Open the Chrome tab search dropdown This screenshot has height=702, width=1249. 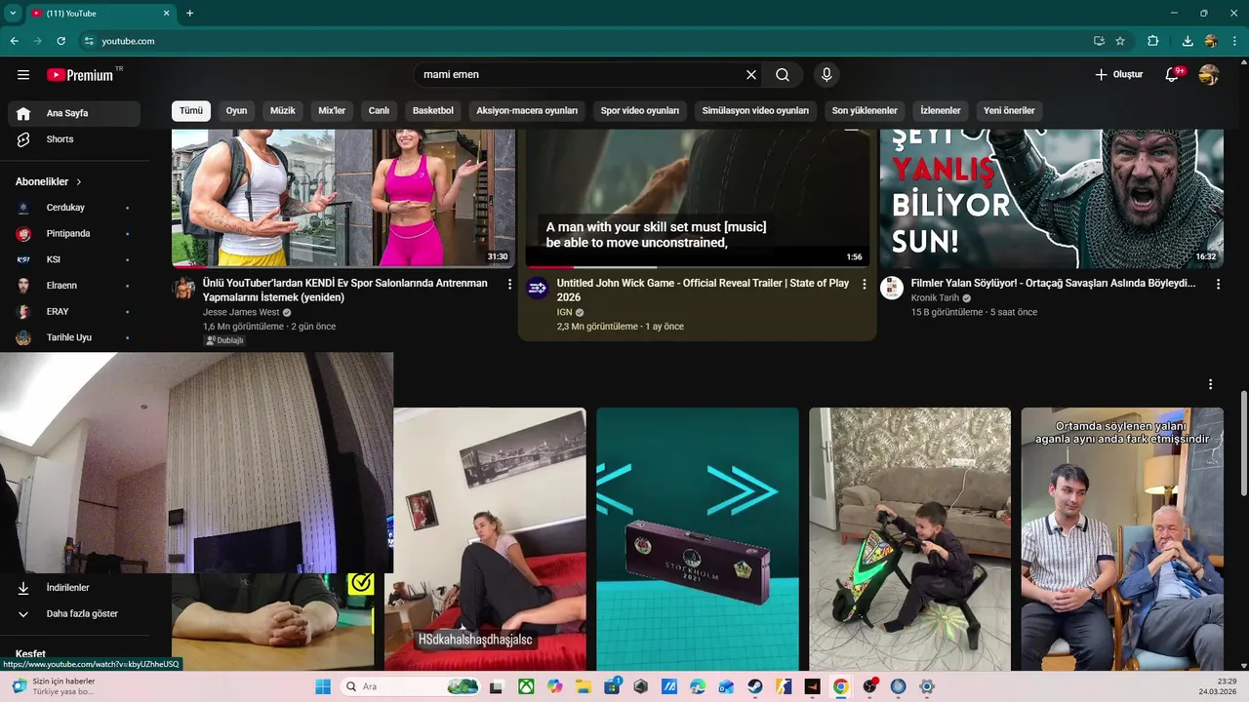13,13
